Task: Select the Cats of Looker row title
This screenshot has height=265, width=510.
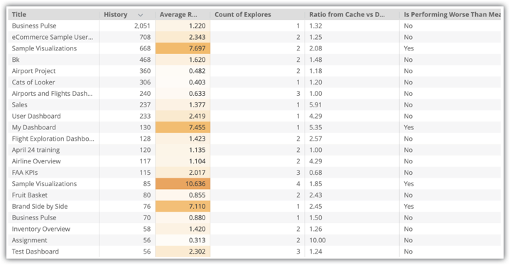Action: point(33,82)
